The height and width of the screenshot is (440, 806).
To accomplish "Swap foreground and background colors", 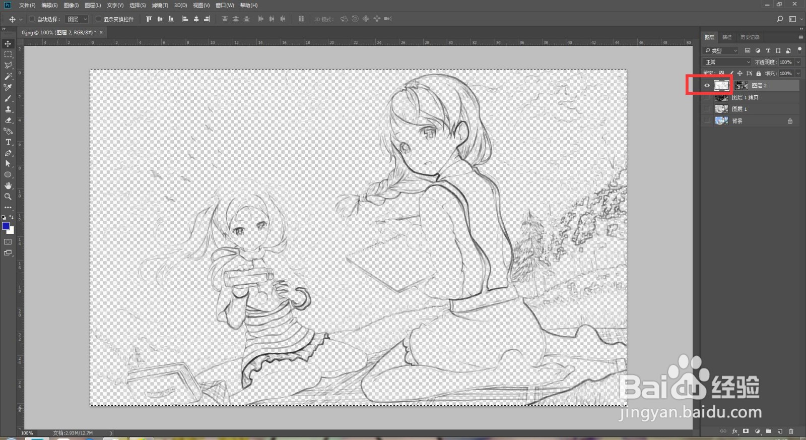I will pyautogui.click(x=12, y=217).
